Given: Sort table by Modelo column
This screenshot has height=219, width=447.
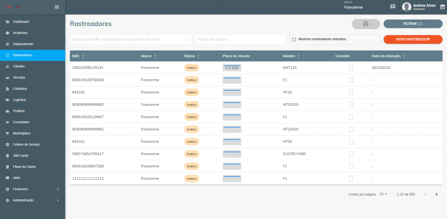Looking at the screenshot, I should 299,56.
